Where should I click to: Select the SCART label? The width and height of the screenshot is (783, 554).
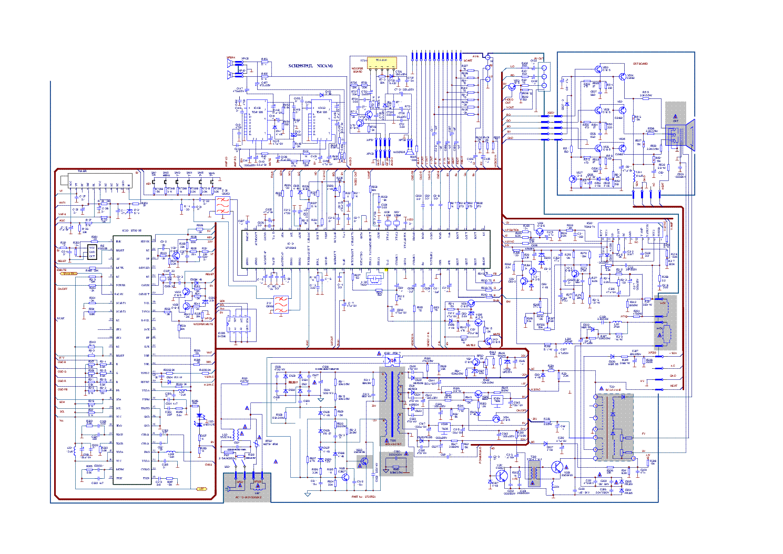467,61
